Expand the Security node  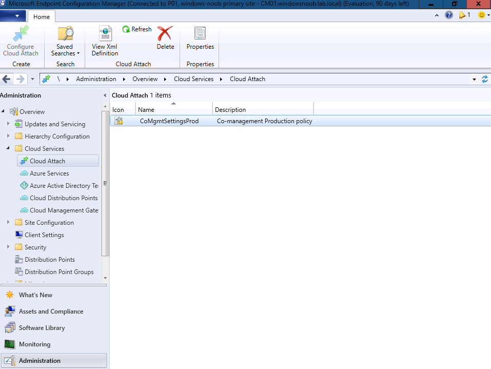click(8, 247)
